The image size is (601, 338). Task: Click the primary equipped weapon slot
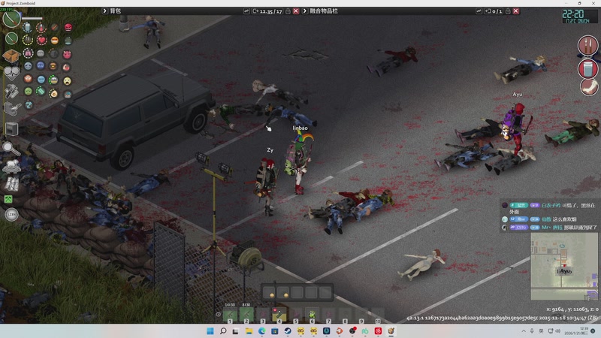[x=11, y=18]
